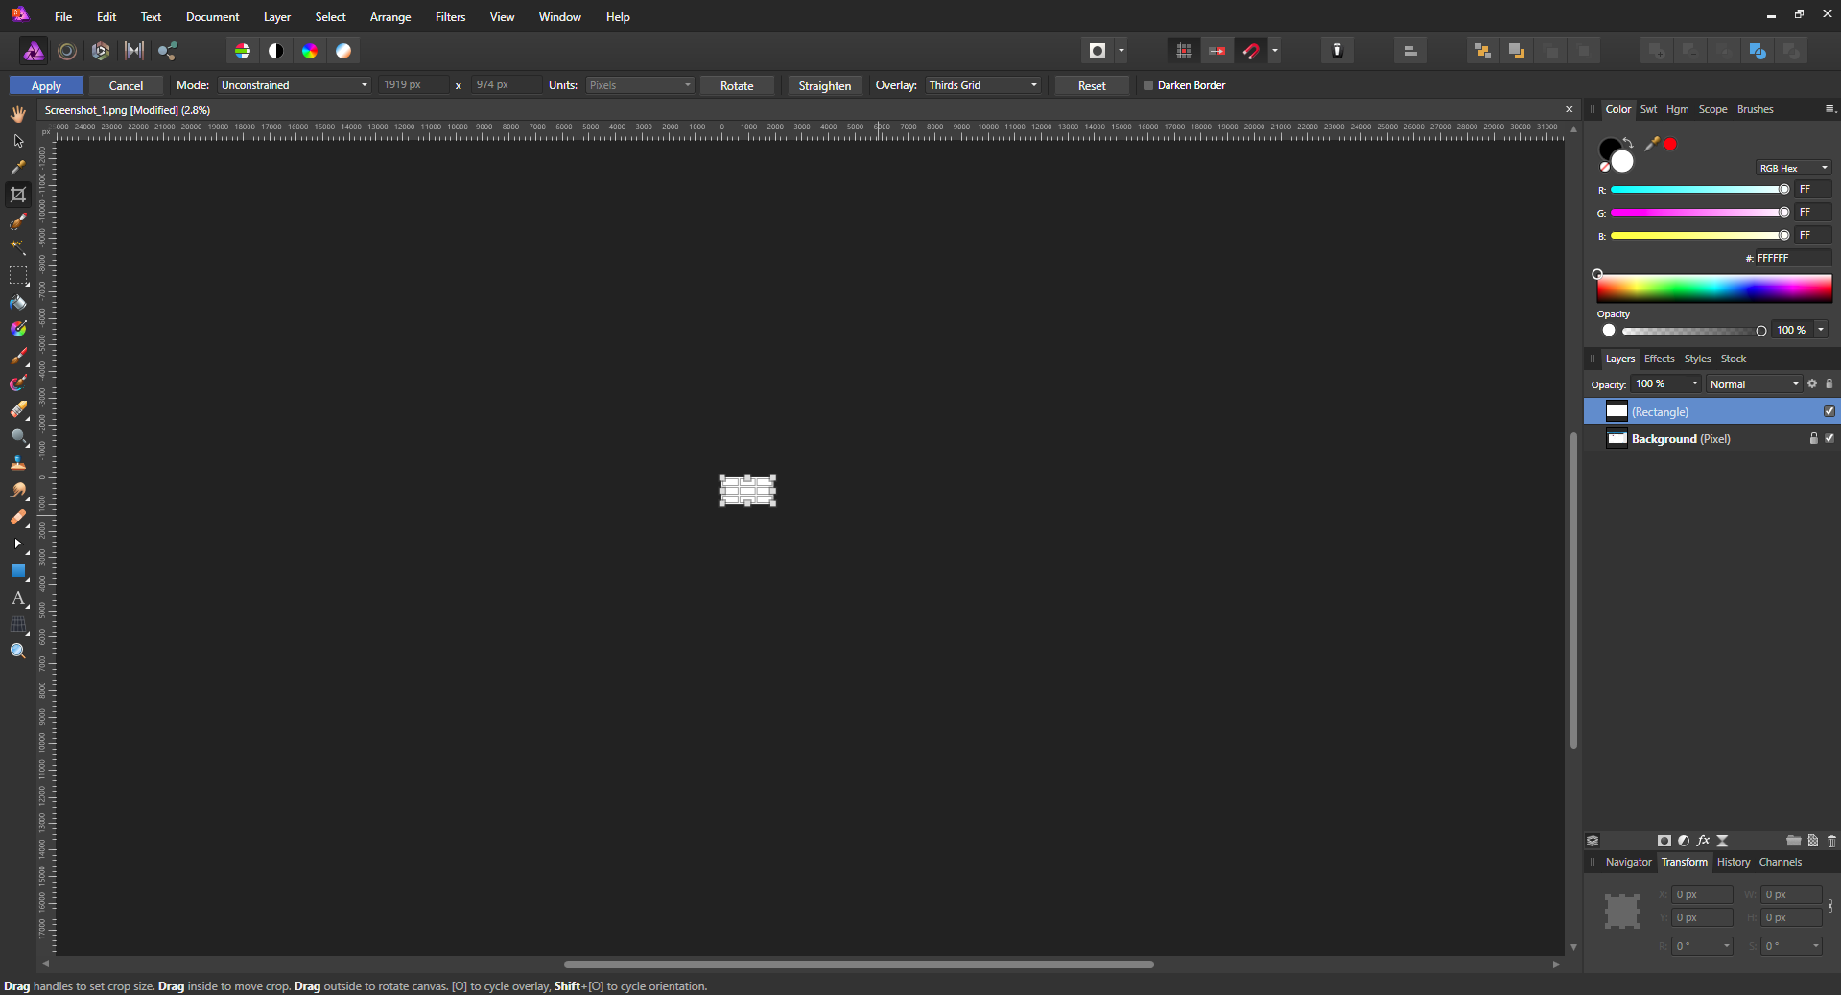Select the Clone stamp tool
This screenshot has height=995, width=1841.
pos(18,464)
